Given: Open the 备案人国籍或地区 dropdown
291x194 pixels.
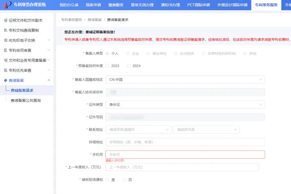Looking at the screenshot, I should tap(185, 79).
